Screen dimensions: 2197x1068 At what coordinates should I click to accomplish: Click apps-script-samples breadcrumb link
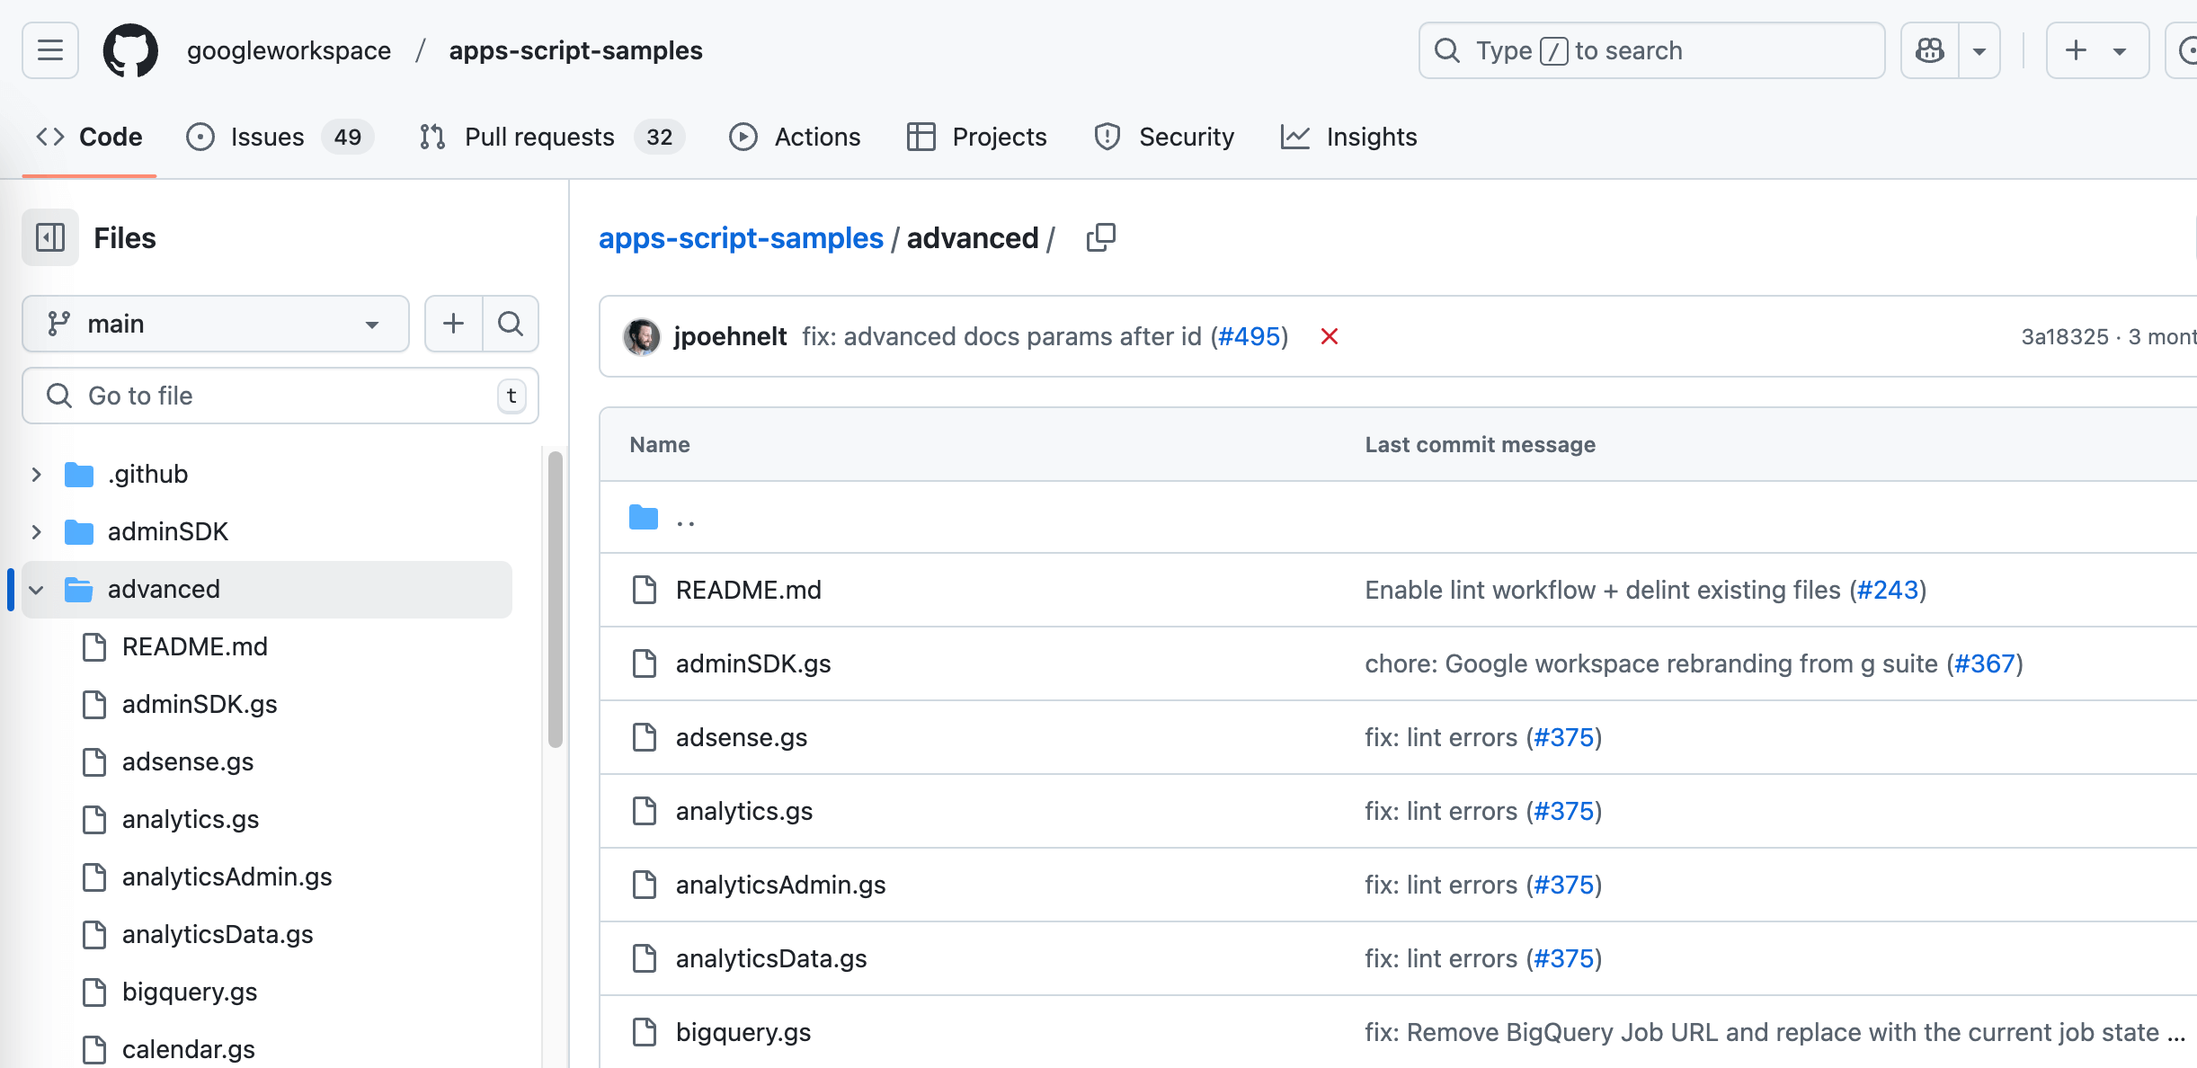[741, 237]
